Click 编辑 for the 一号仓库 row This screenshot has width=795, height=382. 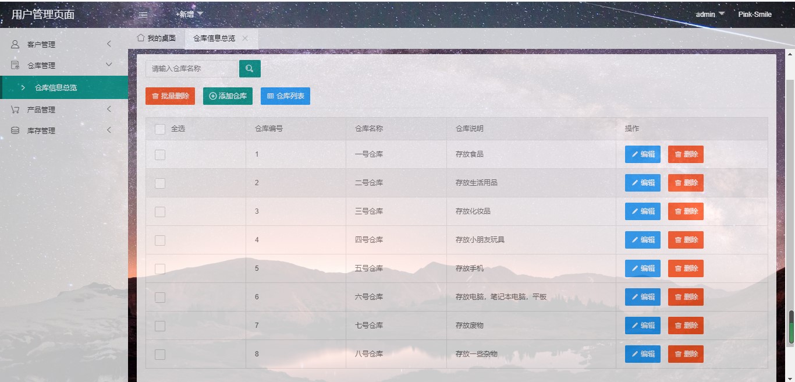tap(643, 154)
